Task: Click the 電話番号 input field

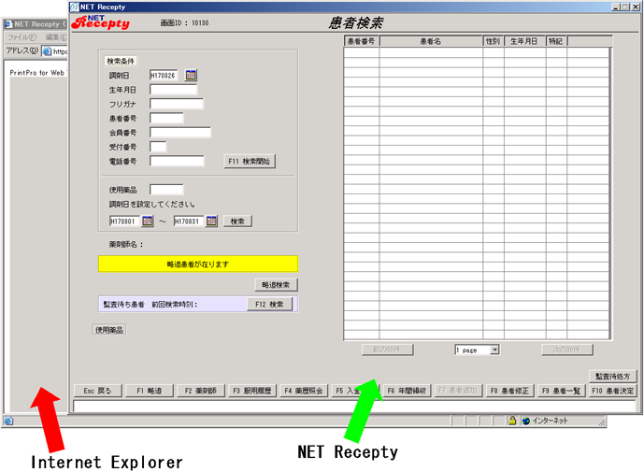Action: tap(177, 162)
